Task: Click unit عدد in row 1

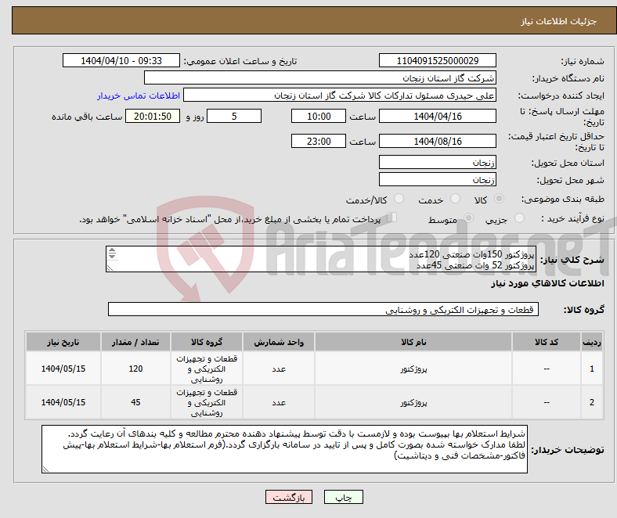Action: tap(279, 369)
